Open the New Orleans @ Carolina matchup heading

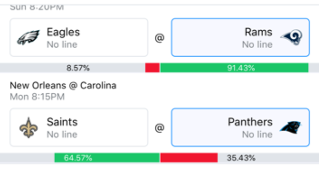click(x=63, y=85)
